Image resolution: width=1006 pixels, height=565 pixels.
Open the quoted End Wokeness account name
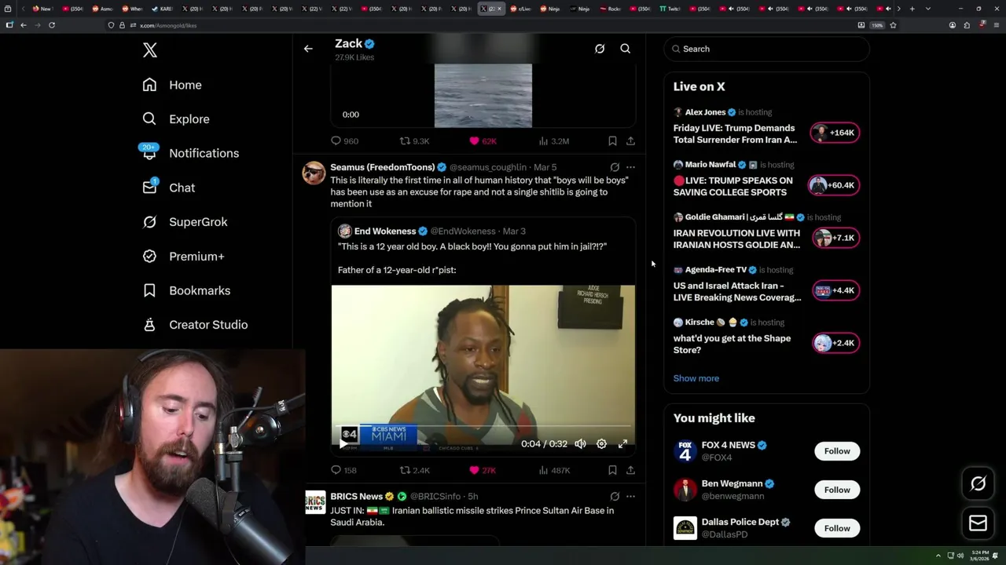[385, 231]
